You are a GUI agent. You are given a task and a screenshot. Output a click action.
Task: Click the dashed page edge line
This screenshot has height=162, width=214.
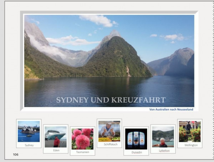tap(213, 80)
